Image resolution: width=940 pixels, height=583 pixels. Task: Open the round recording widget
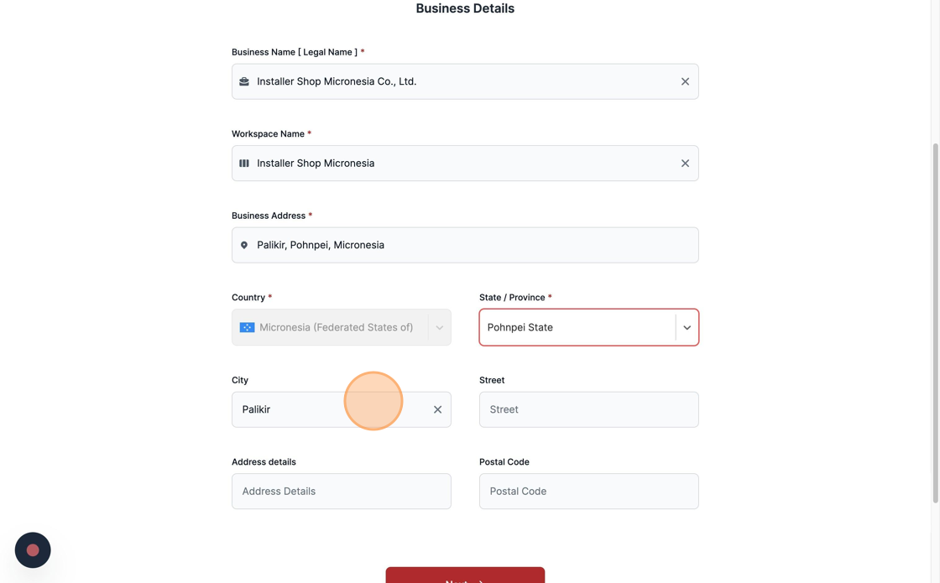[x=33, y=550]
